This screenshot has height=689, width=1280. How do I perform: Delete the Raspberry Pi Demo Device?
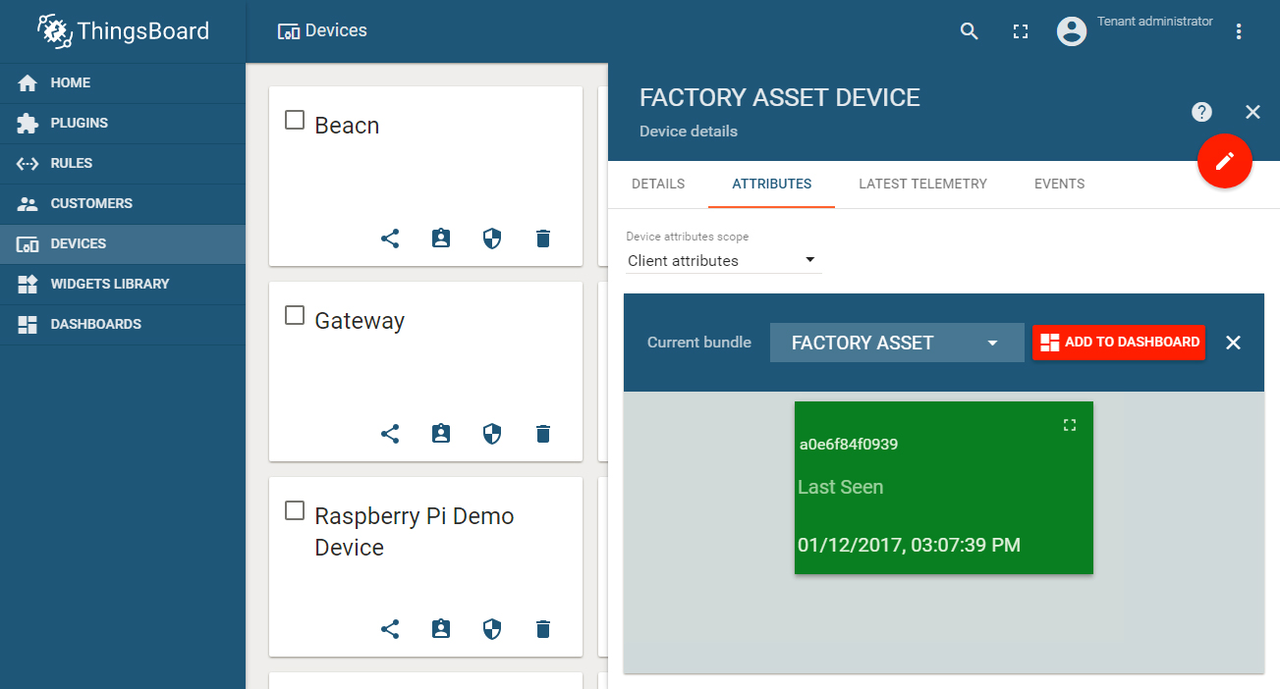543,629
